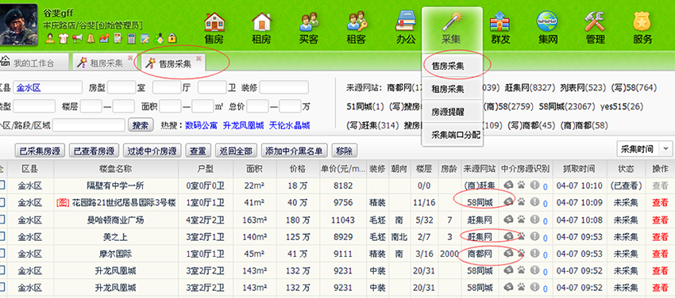Image resolution: width=675 pixels, height=298 pixels.
Task: Close the 租房采集 tab
Action: tap(129, 58)
